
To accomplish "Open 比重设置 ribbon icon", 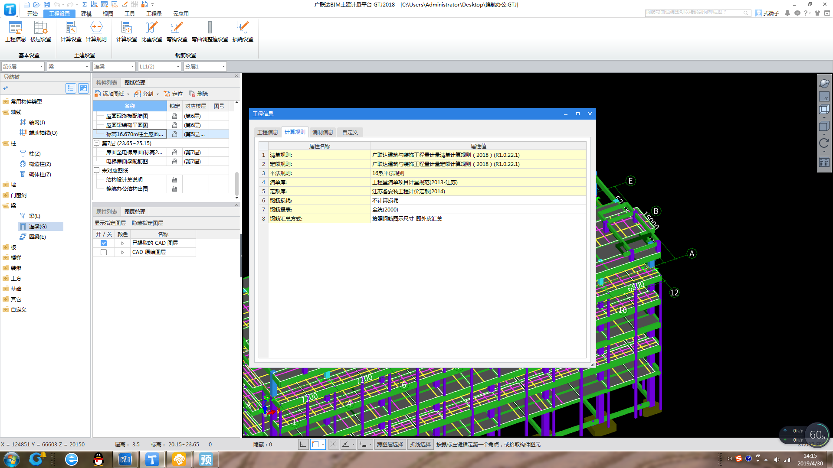I will (152, 31).
